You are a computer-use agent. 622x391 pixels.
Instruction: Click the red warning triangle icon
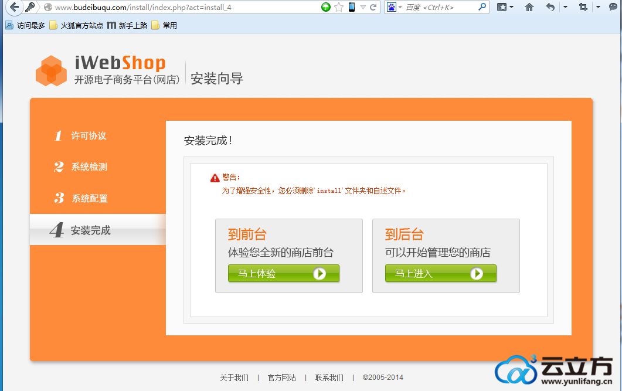click(215, 178)
